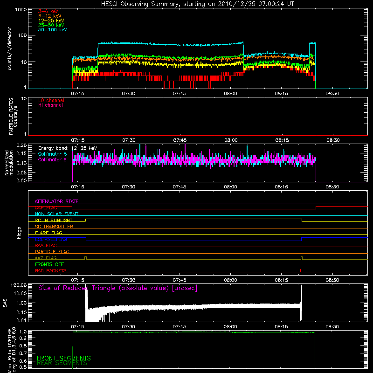This screenshot has height=373, width=373.
Task: Click the Mon. Rate LIVETIME axis label
Action: click(x=12, y=350)
